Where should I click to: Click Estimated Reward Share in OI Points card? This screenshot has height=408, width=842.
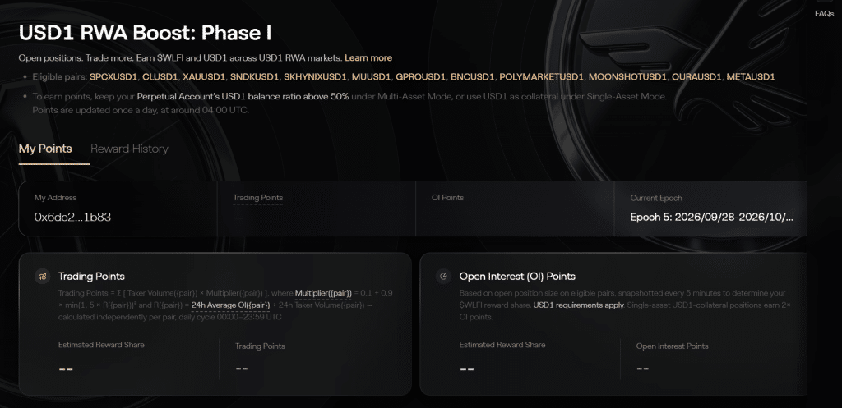pos(502,345)
